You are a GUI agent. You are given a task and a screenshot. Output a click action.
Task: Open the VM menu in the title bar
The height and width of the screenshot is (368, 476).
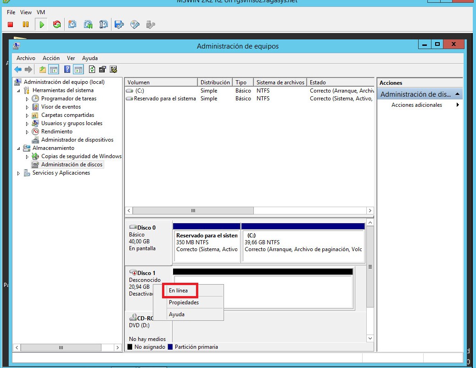click(41, 12)
